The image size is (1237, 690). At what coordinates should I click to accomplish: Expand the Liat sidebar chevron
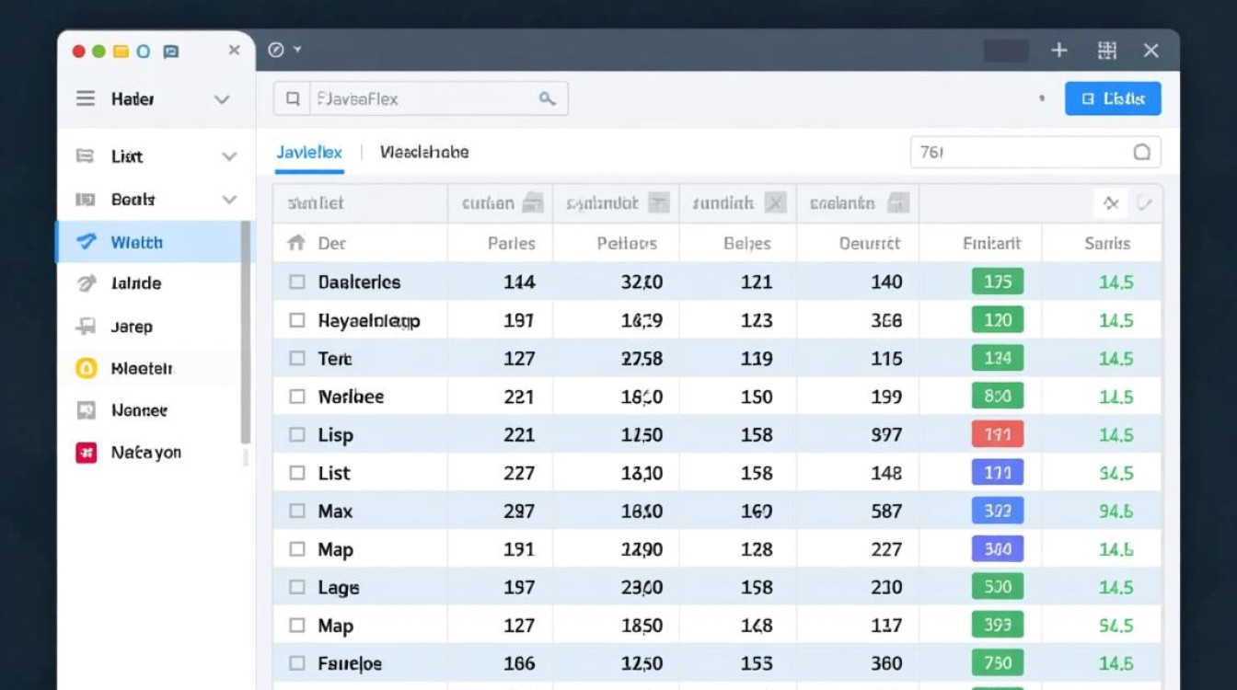click(x=229, y=157)
